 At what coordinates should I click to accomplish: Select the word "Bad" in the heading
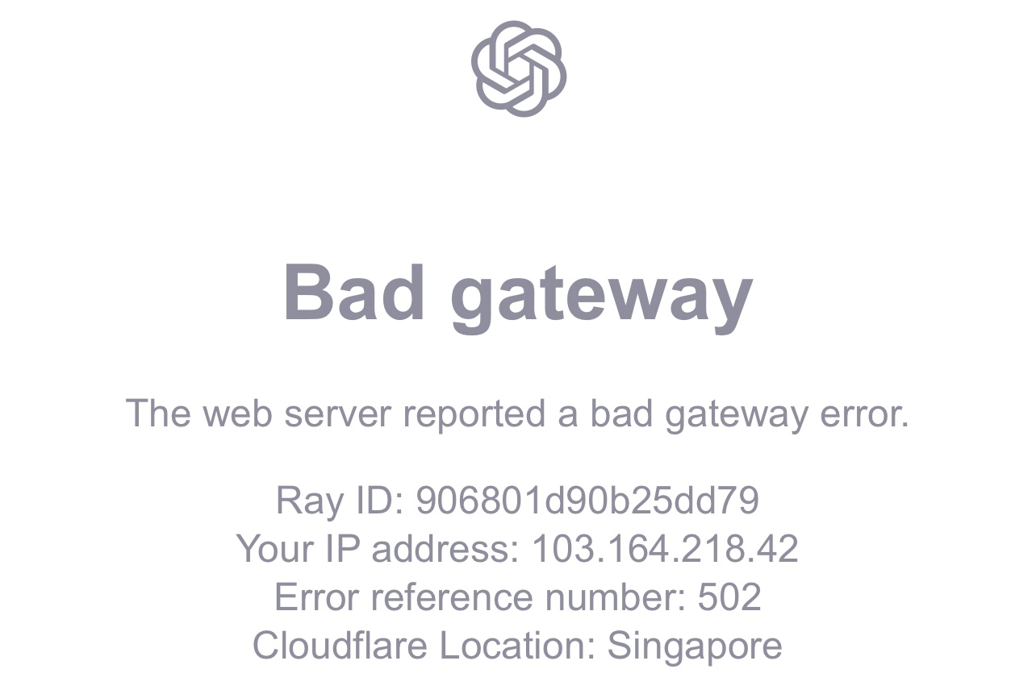354,291
